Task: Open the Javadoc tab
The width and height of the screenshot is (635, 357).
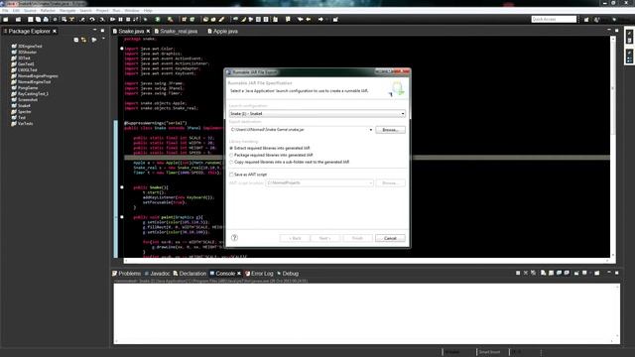Action: point(157,274)
